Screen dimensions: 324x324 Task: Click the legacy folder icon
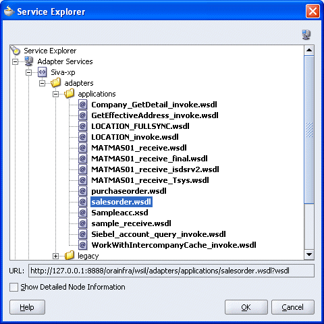pyautogui.click(x=70, y=255)
